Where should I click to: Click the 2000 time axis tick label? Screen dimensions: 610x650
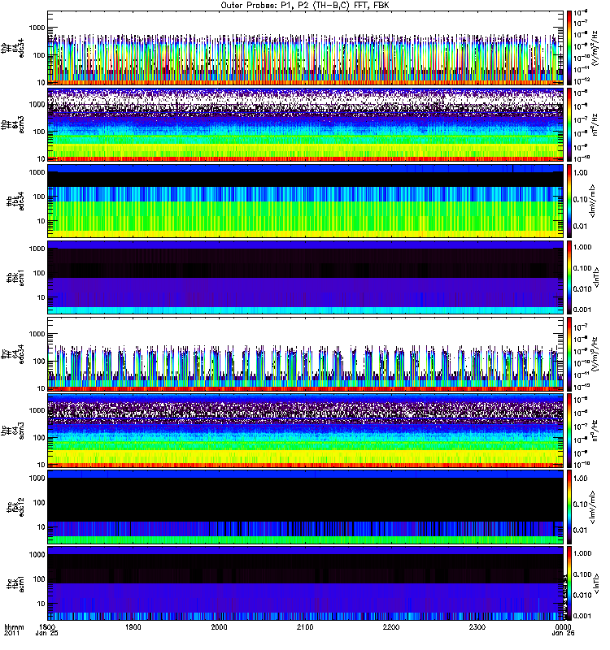click(x=219, y=627)
